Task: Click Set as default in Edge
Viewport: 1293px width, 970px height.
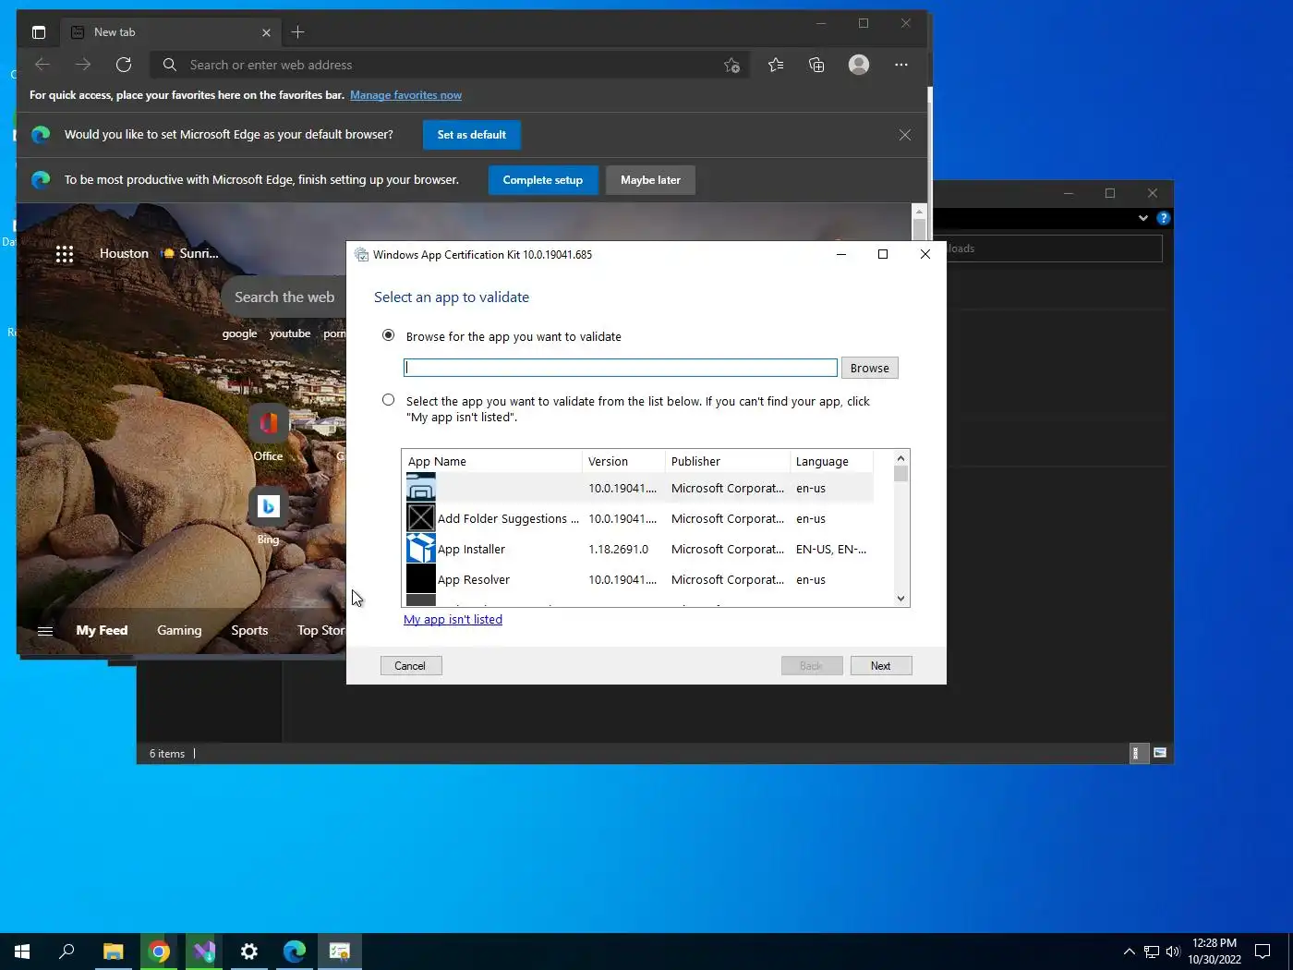Action: tap(472, 135)
